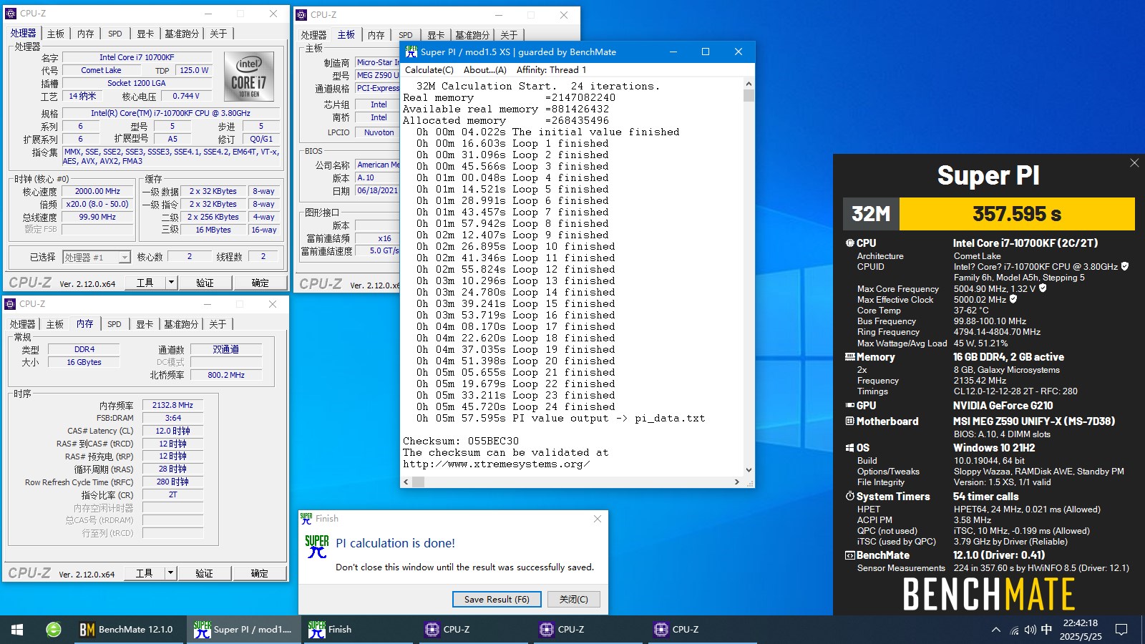
Task: Click the CPU-Z icon in mainboard window title
Action: coord(301,15)
